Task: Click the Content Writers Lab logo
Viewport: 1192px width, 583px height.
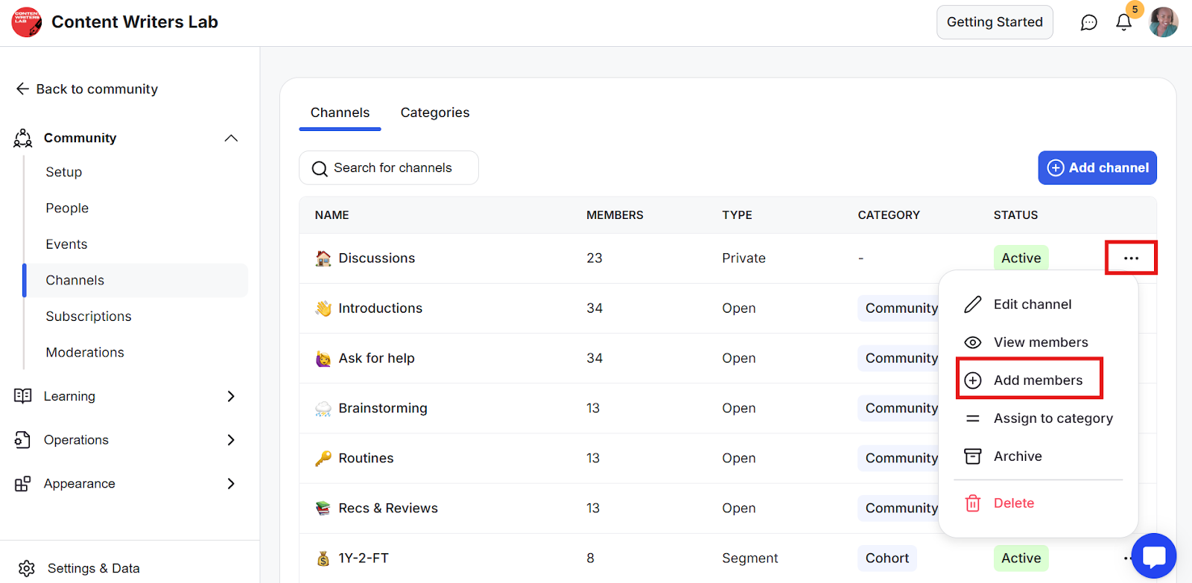Action: 27,22
